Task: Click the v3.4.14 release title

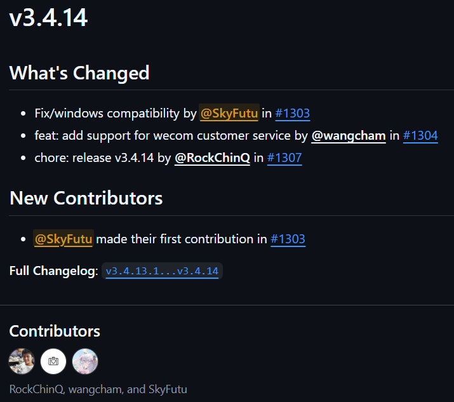Action: tap(48, 18)
